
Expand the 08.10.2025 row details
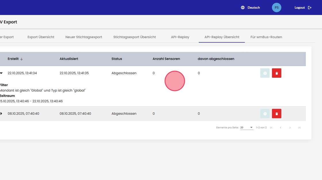click(1, 114)
